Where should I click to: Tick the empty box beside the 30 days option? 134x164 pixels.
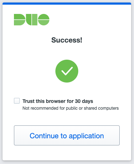pyautogui.click(x=17, y=101)
